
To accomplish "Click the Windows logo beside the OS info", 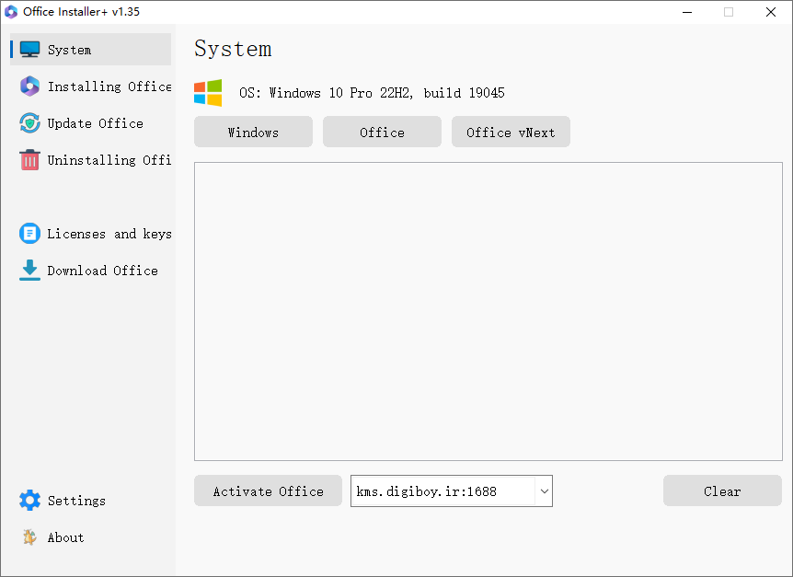I will coord(208,92).
